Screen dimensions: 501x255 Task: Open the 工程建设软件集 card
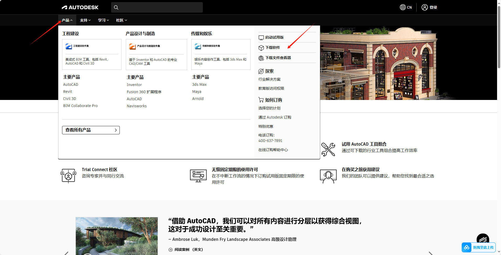[92, 54]
